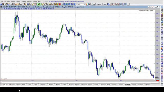Click the traffic light streaming icon
This screenshot has height=92, width=164.
4,4
